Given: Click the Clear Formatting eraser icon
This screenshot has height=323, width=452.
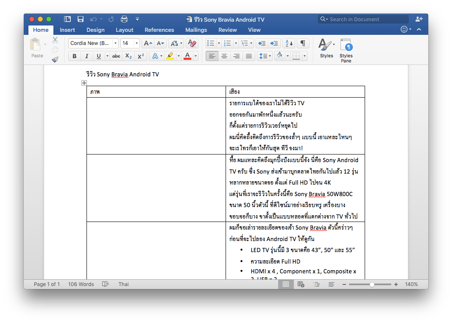Looking at the screenshot, I should click(x=192, y=43).
